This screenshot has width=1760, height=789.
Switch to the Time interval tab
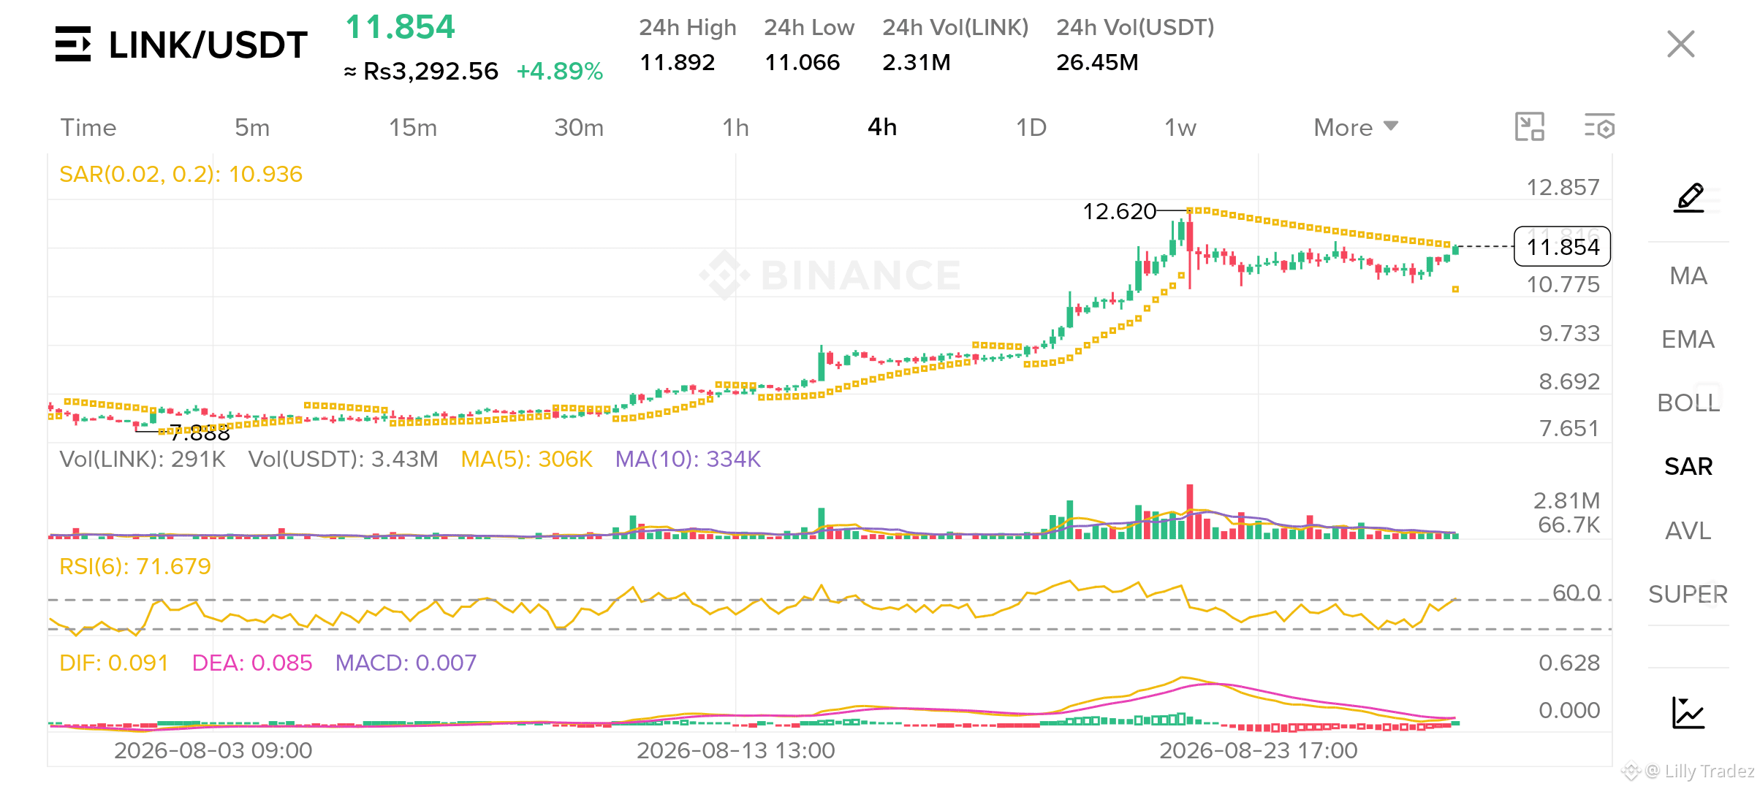88,127
